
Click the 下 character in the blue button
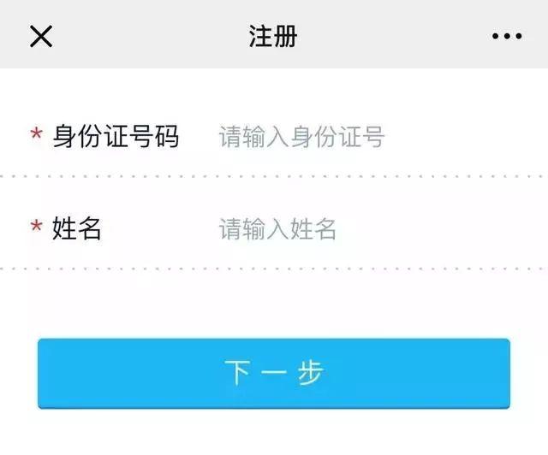[x=237, y=373]
